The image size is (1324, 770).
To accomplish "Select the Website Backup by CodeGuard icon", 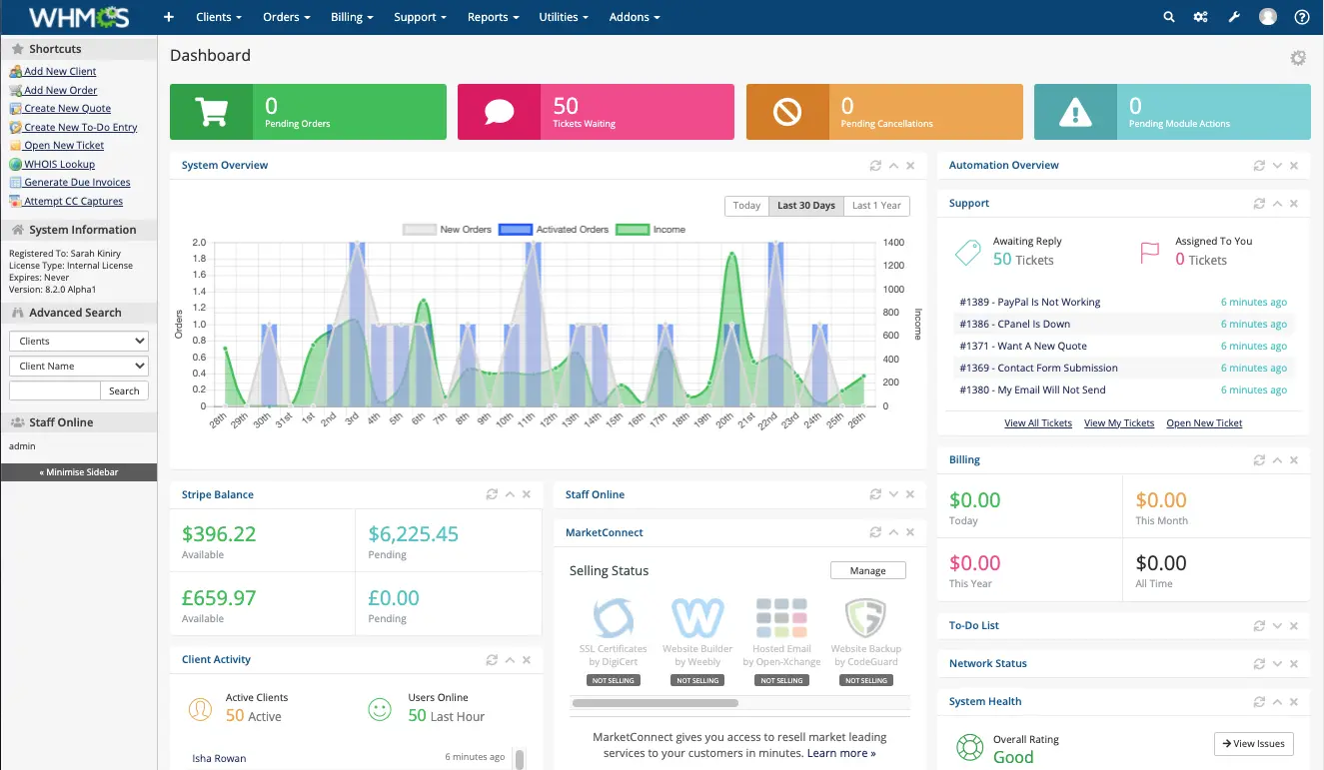I will (x=865, y=619).
